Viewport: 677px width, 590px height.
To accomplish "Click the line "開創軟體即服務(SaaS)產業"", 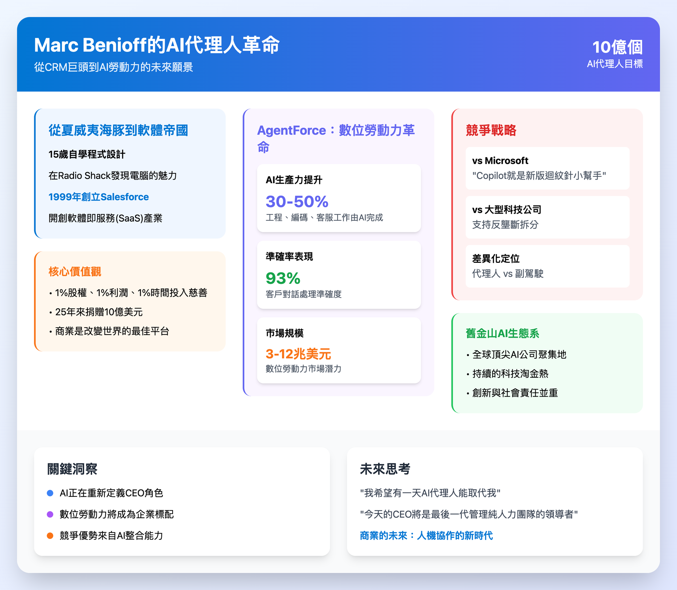I will point(105,218).
